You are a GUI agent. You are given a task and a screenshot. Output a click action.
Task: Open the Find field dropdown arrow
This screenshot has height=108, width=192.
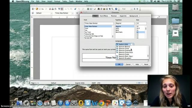131,9
